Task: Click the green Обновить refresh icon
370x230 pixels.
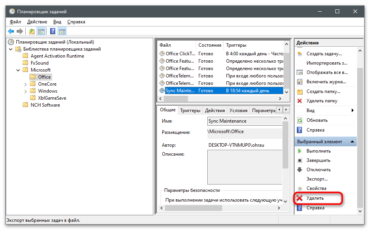Action: click(300, 120)
